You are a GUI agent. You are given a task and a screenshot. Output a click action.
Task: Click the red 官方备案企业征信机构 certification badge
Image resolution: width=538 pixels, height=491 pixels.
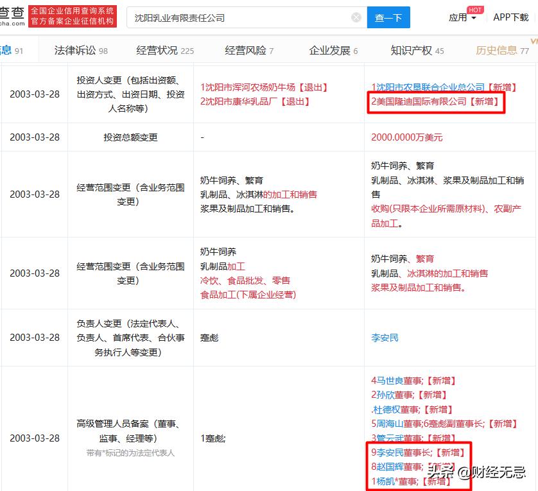[73, 22]
